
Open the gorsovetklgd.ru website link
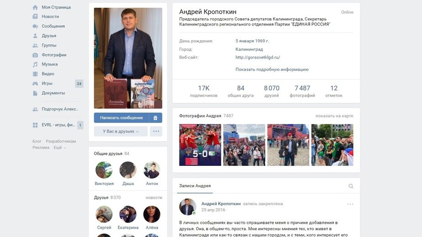tap(258, 57)
